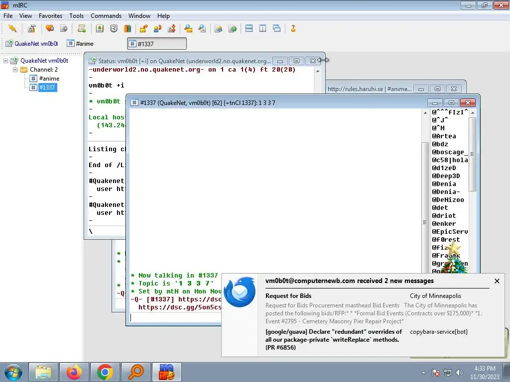Select the #1337 switchbar button
The height and width of the screenshot is (382, 510).
pyautogui.click(x=157, y=44)
